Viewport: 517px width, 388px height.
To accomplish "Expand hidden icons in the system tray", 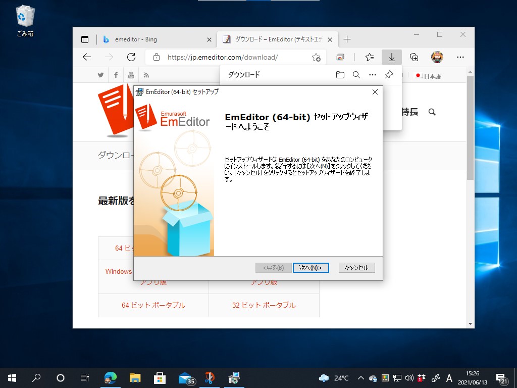I will coord(360,377).
